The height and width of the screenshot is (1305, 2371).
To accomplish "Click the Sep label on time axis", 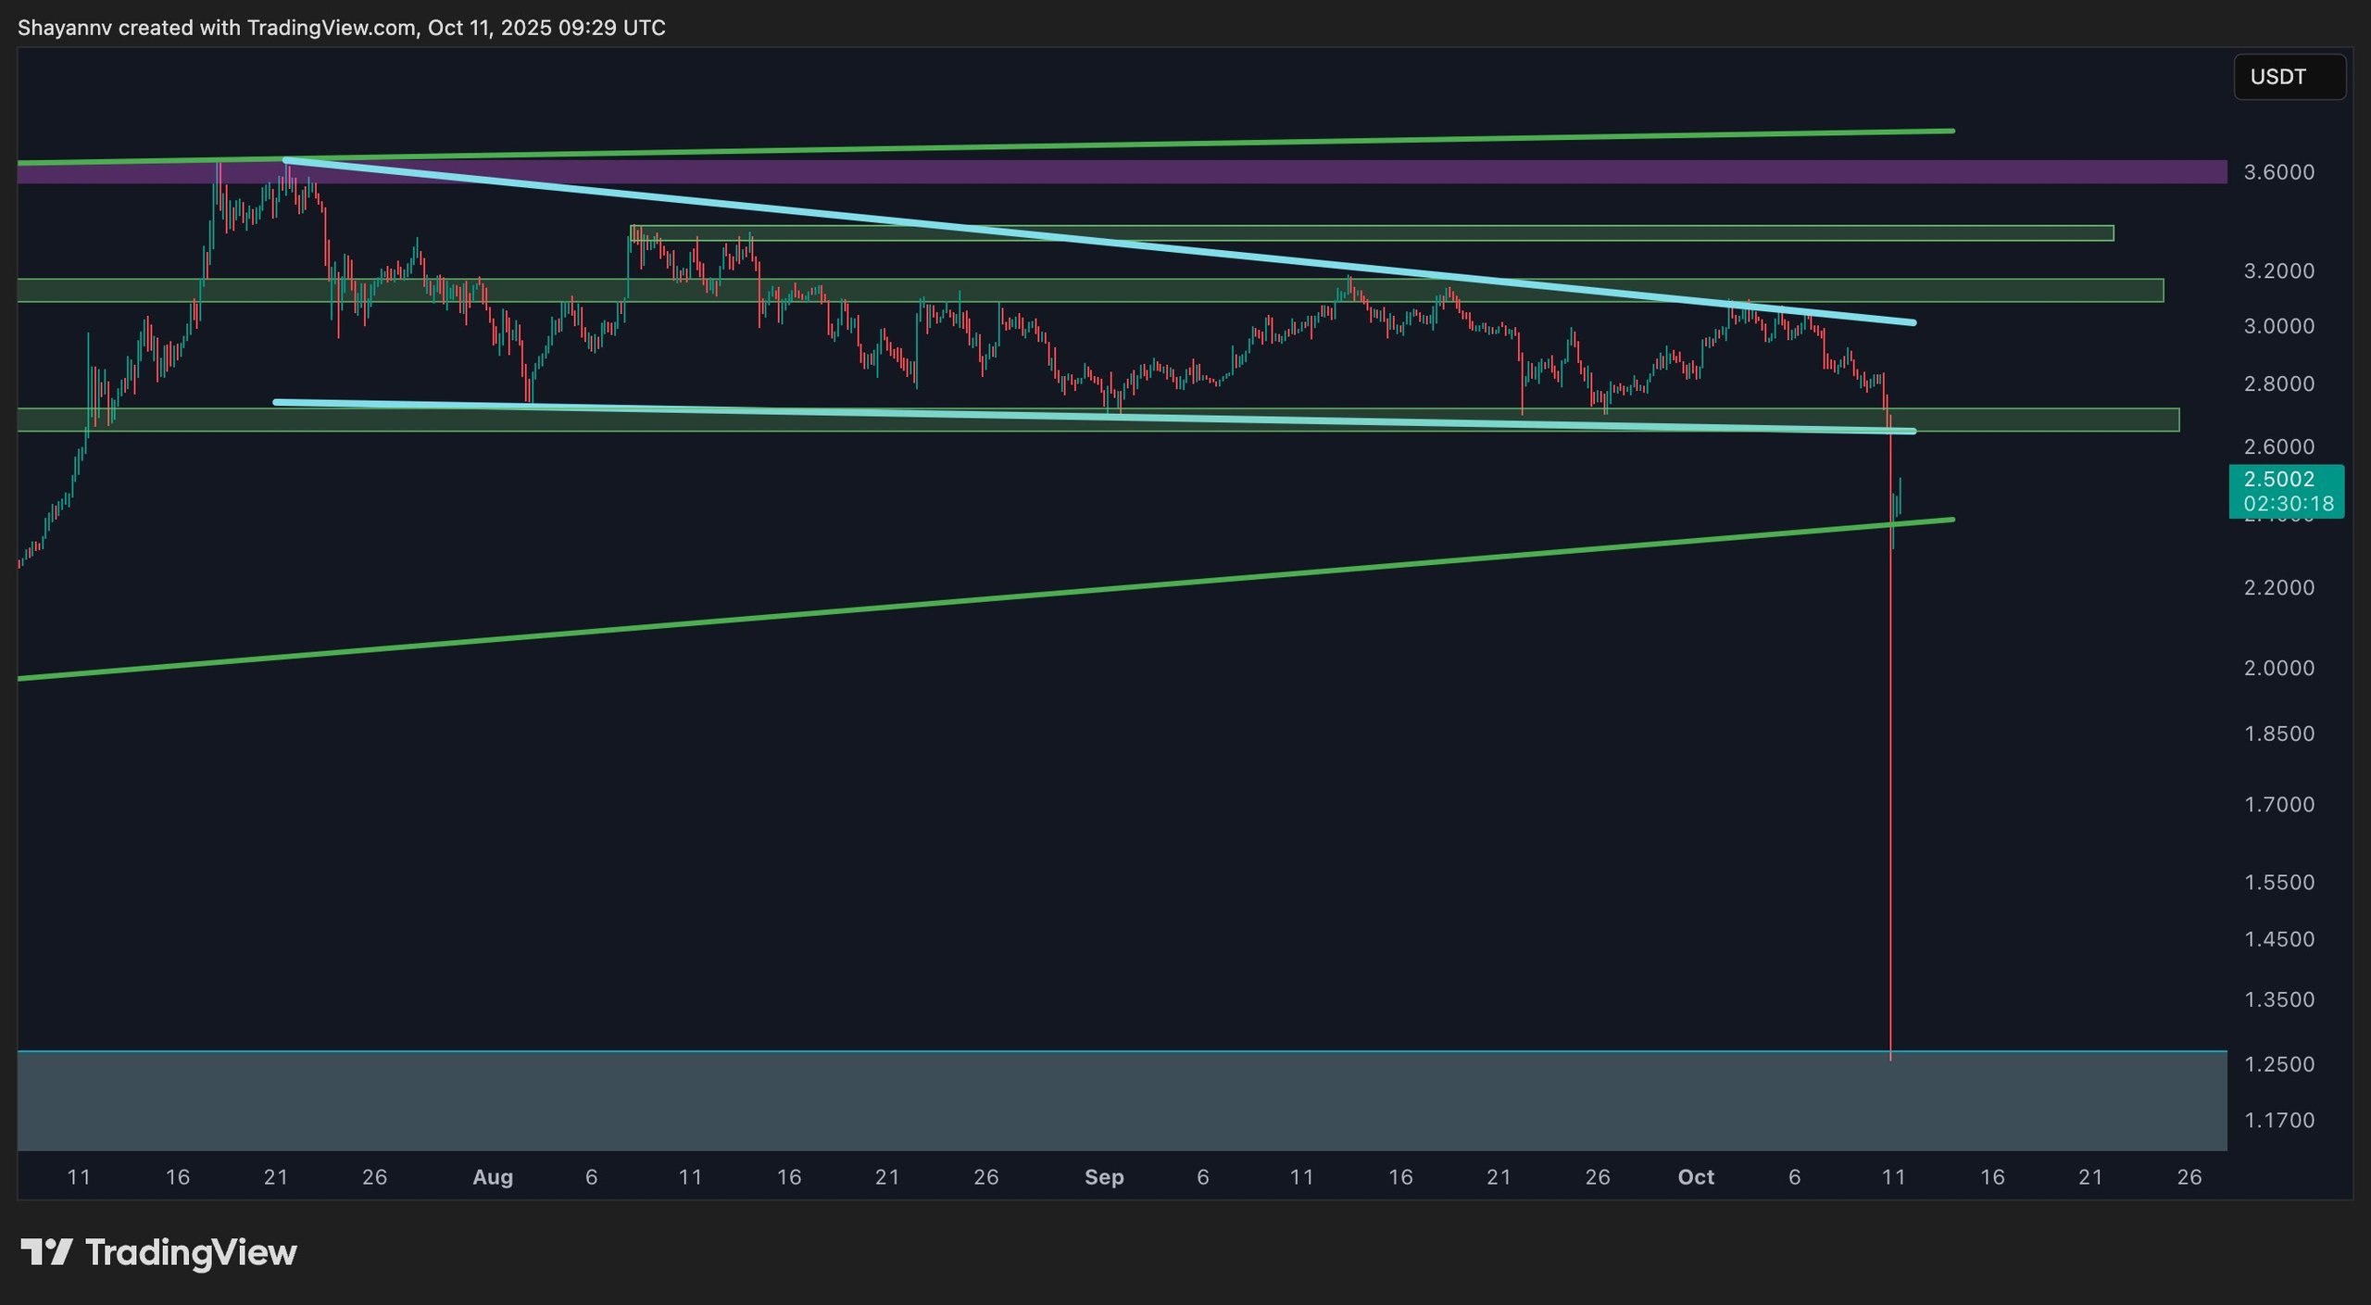I will pos(1103,1177).
